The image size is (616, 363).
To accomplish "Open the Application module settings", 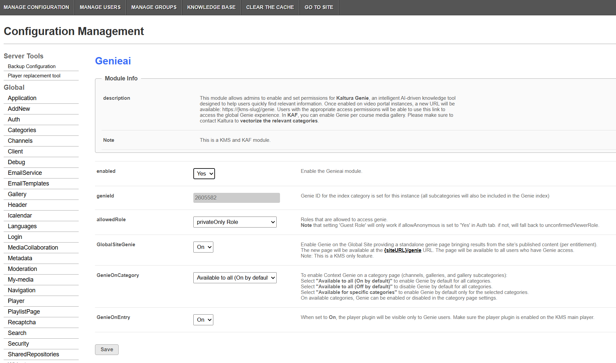I will [x=22, y=98].
